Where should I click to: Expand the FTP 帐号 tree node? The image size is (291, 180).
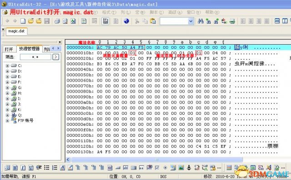tap(7, 121)
